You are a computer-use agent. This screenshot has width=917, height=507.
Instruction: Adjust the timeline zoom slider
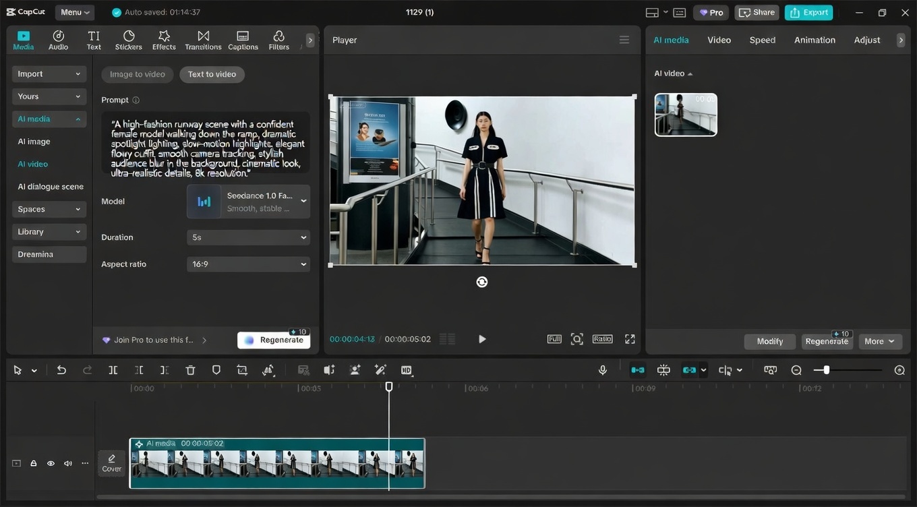[x=827, y=370]
